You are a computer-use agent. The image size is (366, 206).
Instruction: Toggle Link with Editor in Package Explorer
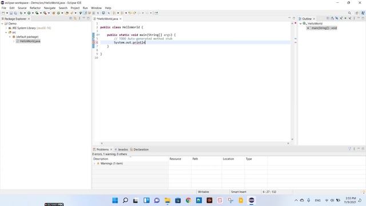coord(75,18)
